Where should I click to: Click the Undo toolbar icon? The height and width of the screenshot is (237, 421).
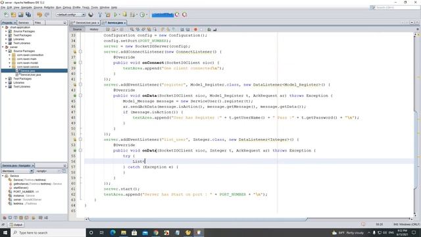(39, 14)
